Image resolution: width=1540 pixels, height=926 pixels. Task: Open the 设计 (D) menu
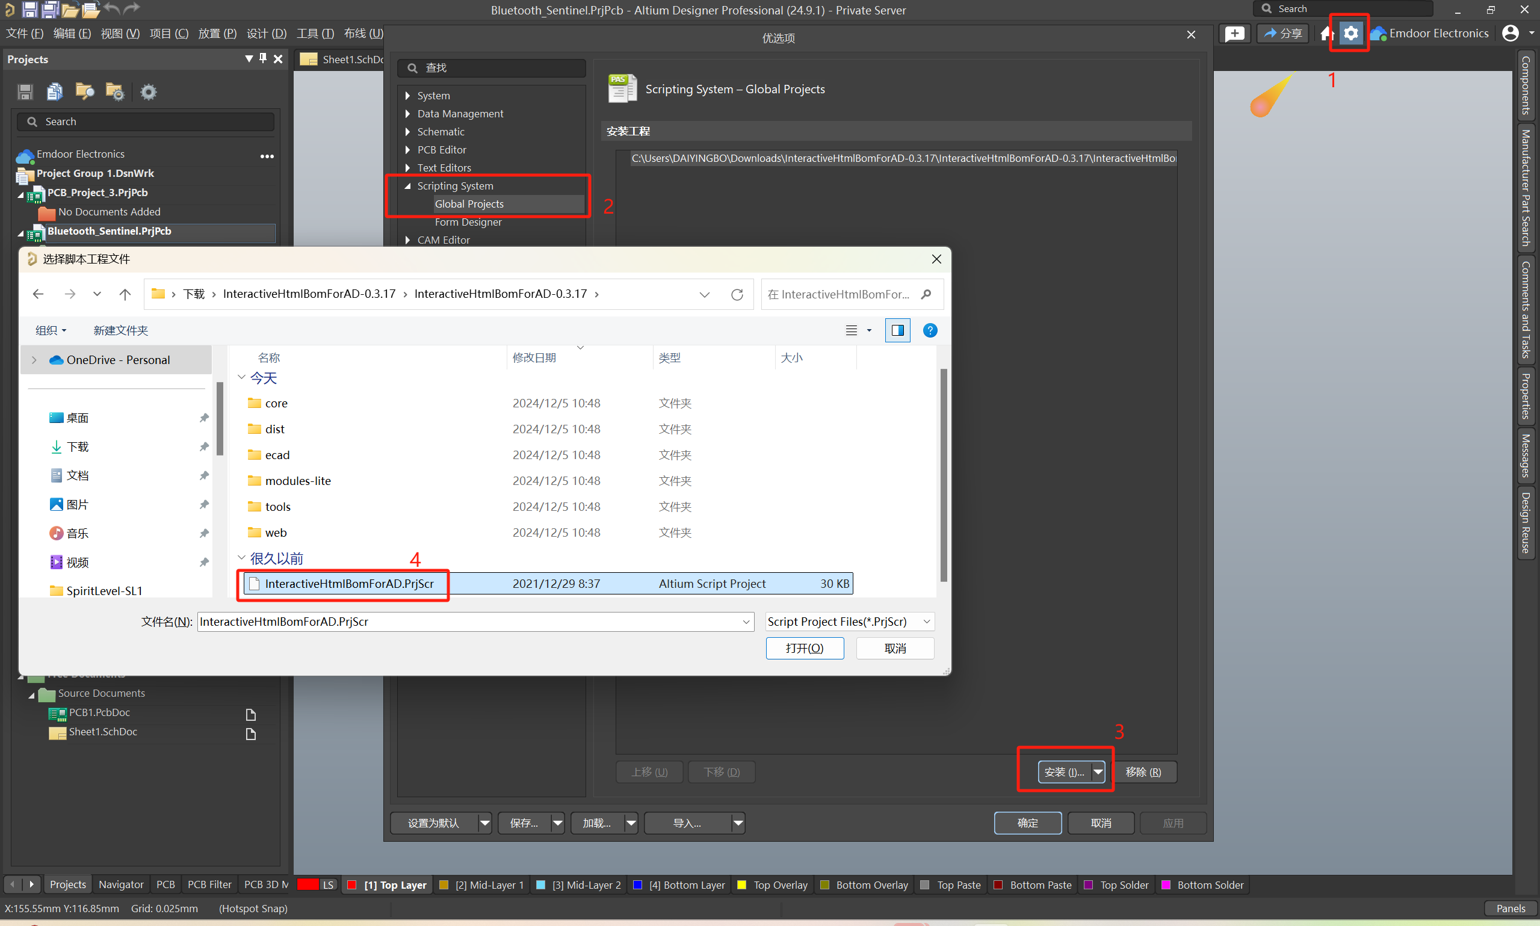tap(267, 33)
